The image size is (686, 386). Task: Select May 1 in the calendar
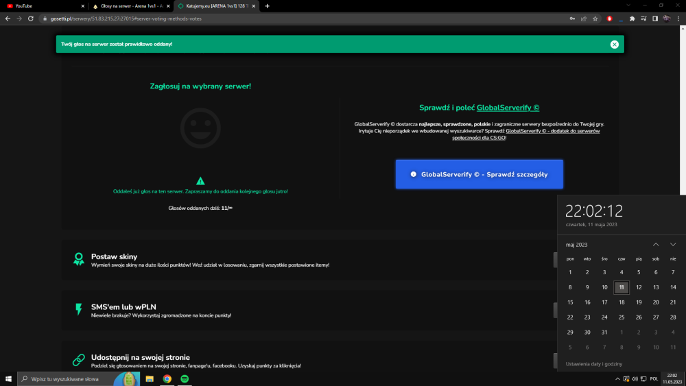(570, 272)
